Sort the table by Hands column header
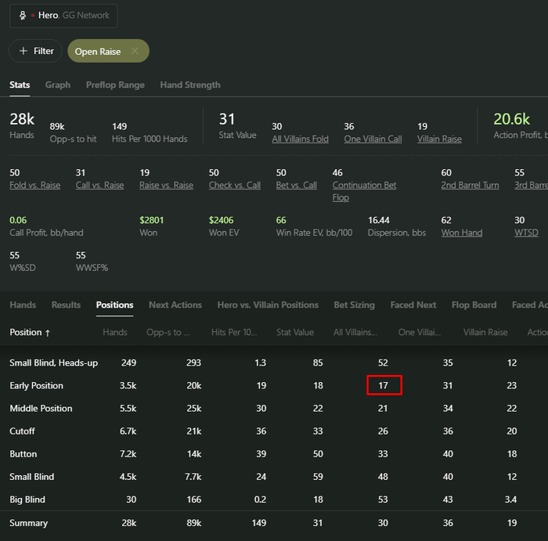This screenshot has height=541, width=548. [114, 332]
